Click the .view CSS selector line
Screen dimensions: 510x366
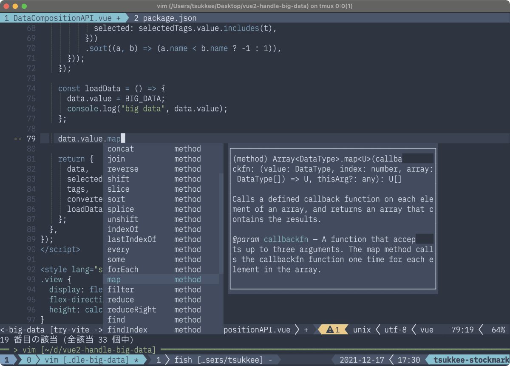56,280
